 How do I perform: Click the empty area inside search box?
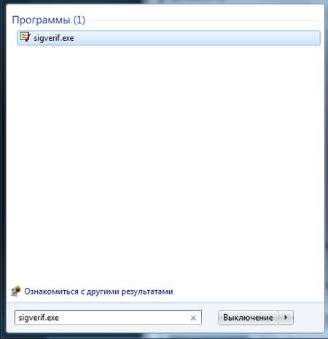[x=124, y=318]
